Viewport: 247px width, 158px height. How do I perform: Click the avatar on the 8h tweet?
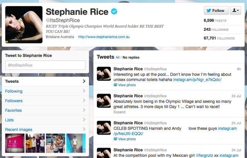click(104, 74)
